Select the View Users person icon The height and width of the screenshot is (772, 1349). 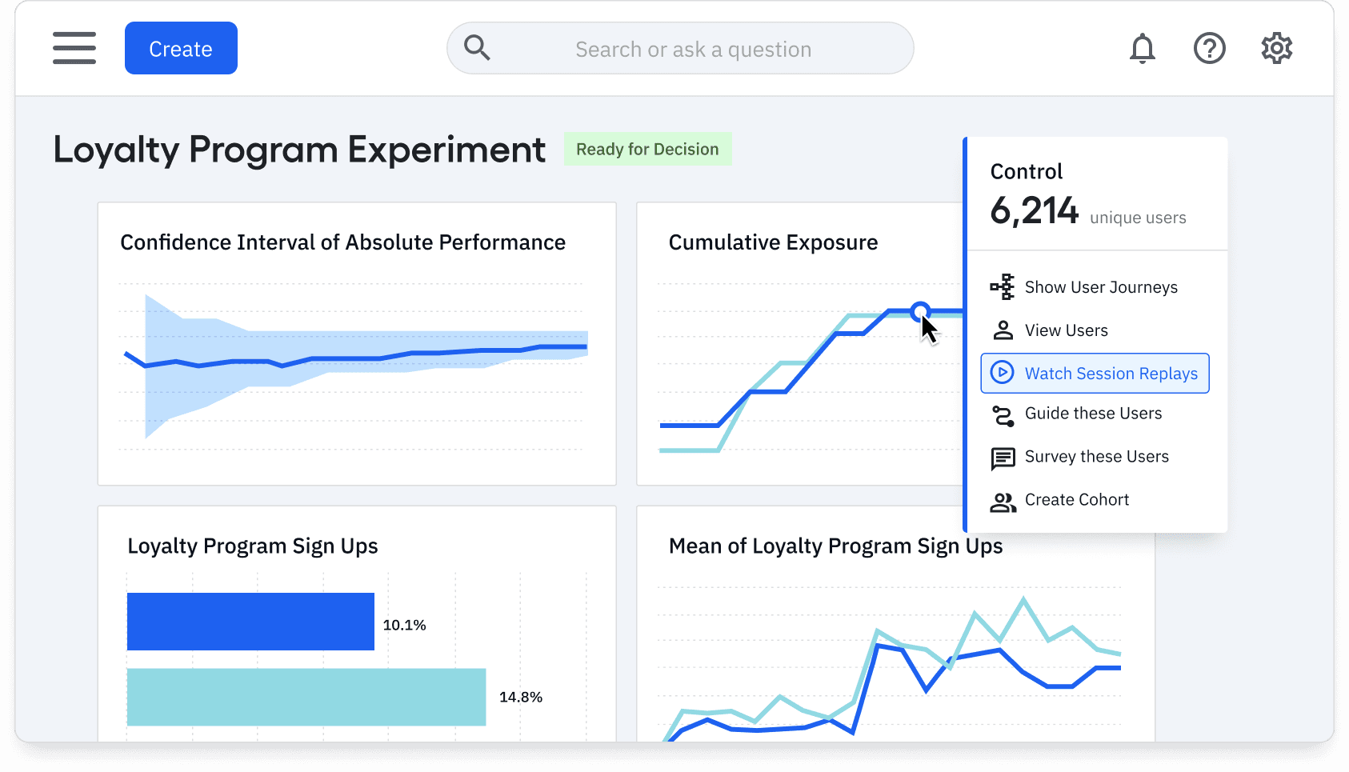pos(1003,330)
